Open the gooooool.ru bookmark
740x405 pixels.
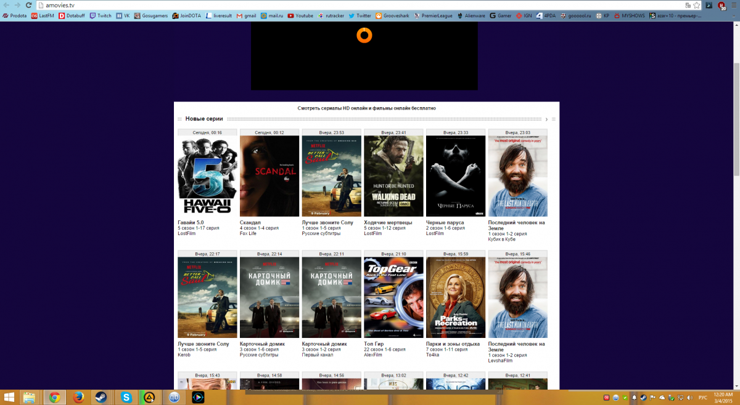577,15
